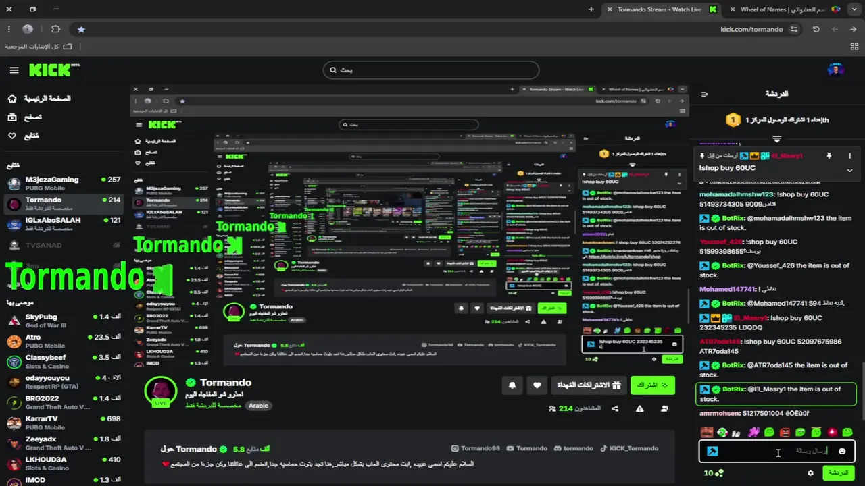Click the badge icon inside chat input
The height and width of the screenshot is (486, 865).
(x=712, y=451)
